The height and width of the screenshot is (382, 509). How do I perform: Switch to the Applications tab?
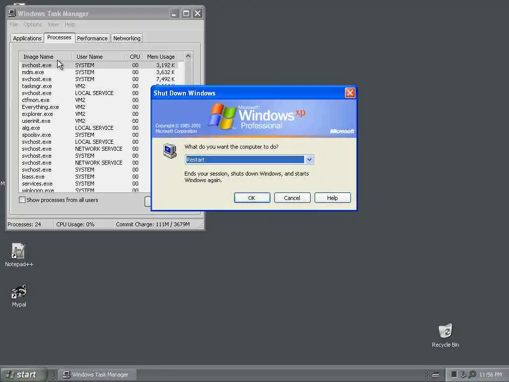click(27, 38)
